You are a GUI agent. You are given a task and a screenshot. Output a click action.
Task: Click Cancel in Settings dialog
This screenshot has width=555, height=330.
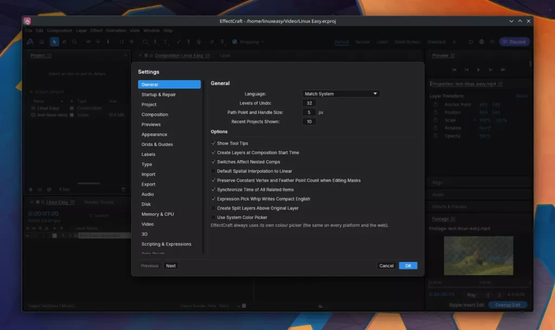(386, 266)
